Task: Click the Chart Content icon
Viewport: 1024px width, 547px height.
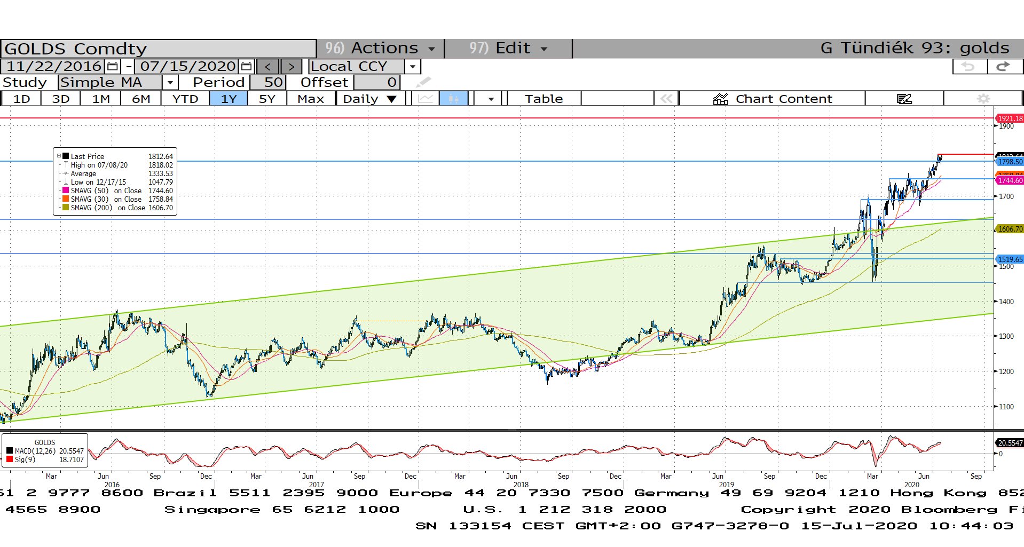Action: pos(721,99)
